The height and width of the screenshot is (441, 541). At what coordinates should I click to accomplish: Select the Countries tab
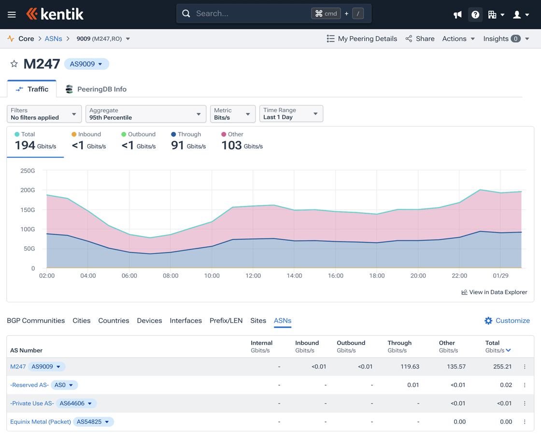tap(114, 321)
